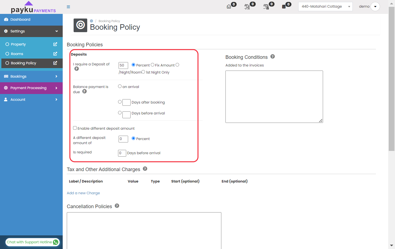Click the guest departures luggage icon

coord(266,7)
